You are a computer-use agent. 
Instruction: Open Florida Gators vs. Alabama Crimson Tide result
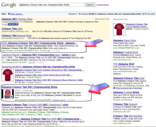(x=42, y=119)
